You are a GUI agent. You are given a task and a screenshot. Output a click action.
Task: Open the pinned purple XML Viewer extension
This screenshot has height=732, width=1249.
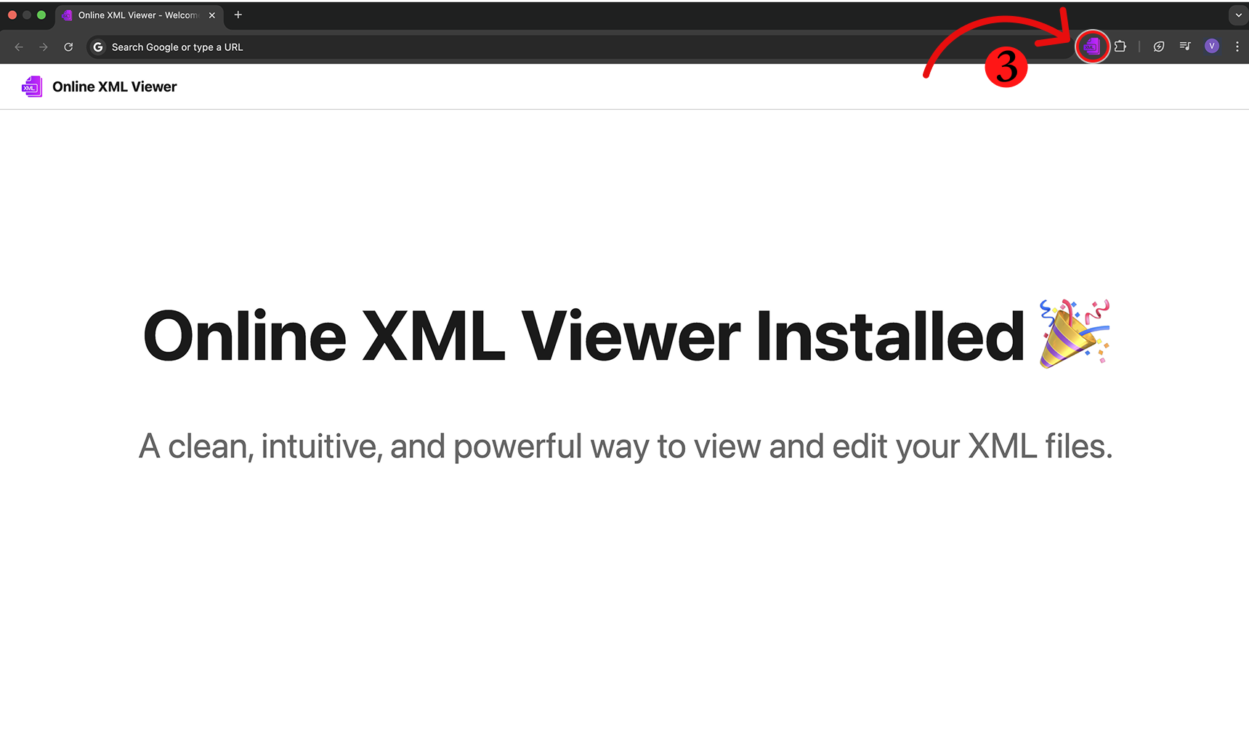[1092, 47]
